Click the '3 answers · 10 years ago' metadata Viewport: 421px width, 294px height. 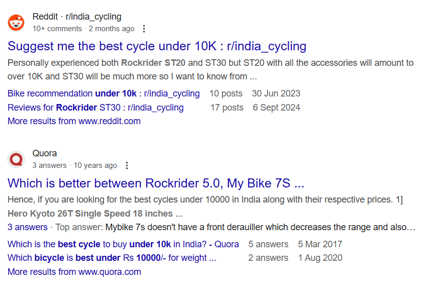(x=74, y=165)
